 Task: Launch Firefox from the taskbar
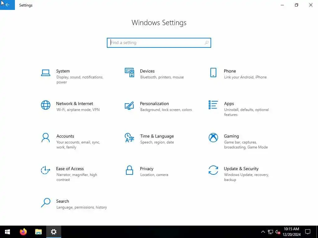click(x=23, y=232)
